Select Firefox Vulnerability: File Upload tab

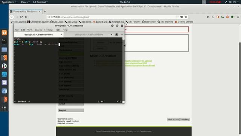tap(25, 11)
